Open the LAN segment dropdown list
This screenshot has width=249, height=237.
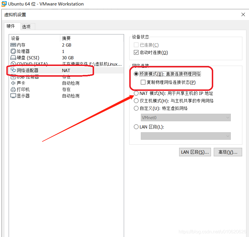click(186, 136)
